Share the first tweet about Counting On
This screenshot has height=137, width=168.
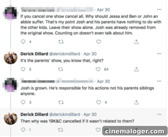(137, 42)
